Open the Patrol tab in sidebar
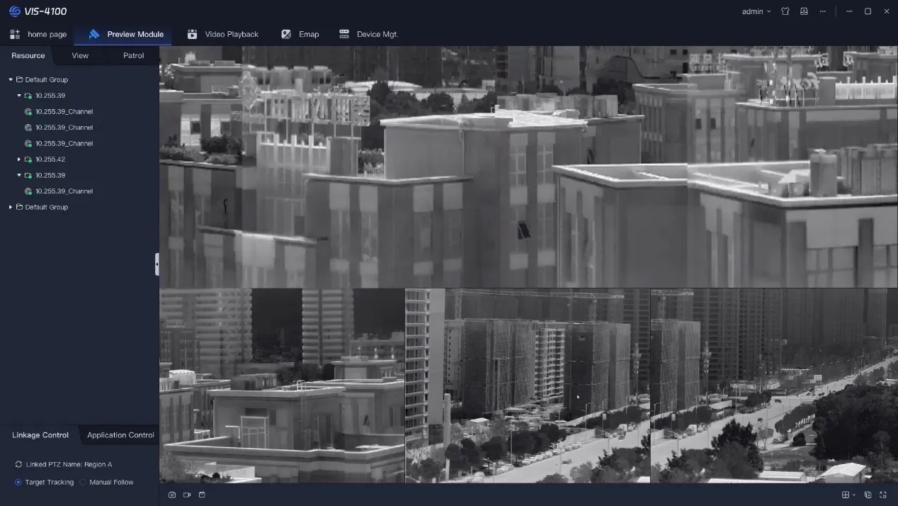The width and height of the screenshot is (898, 506). pos(133,55)
